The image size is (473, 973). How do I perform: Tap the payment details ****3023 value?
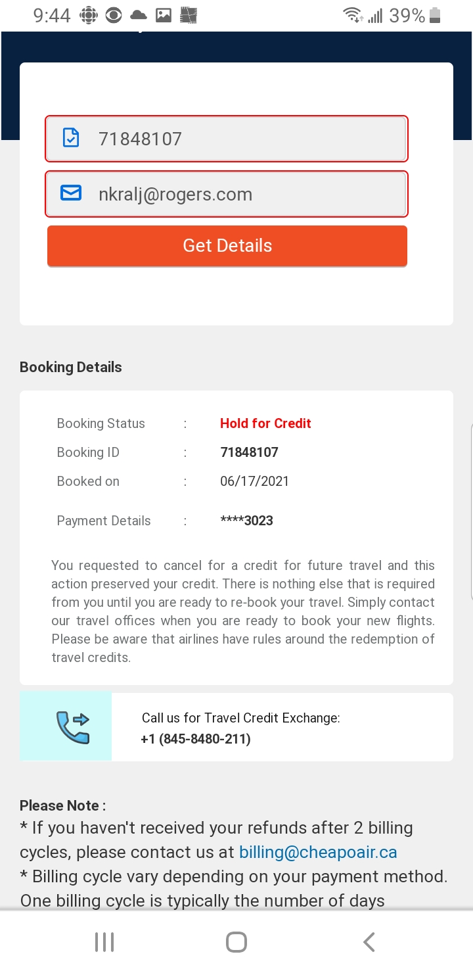[246, 521]
